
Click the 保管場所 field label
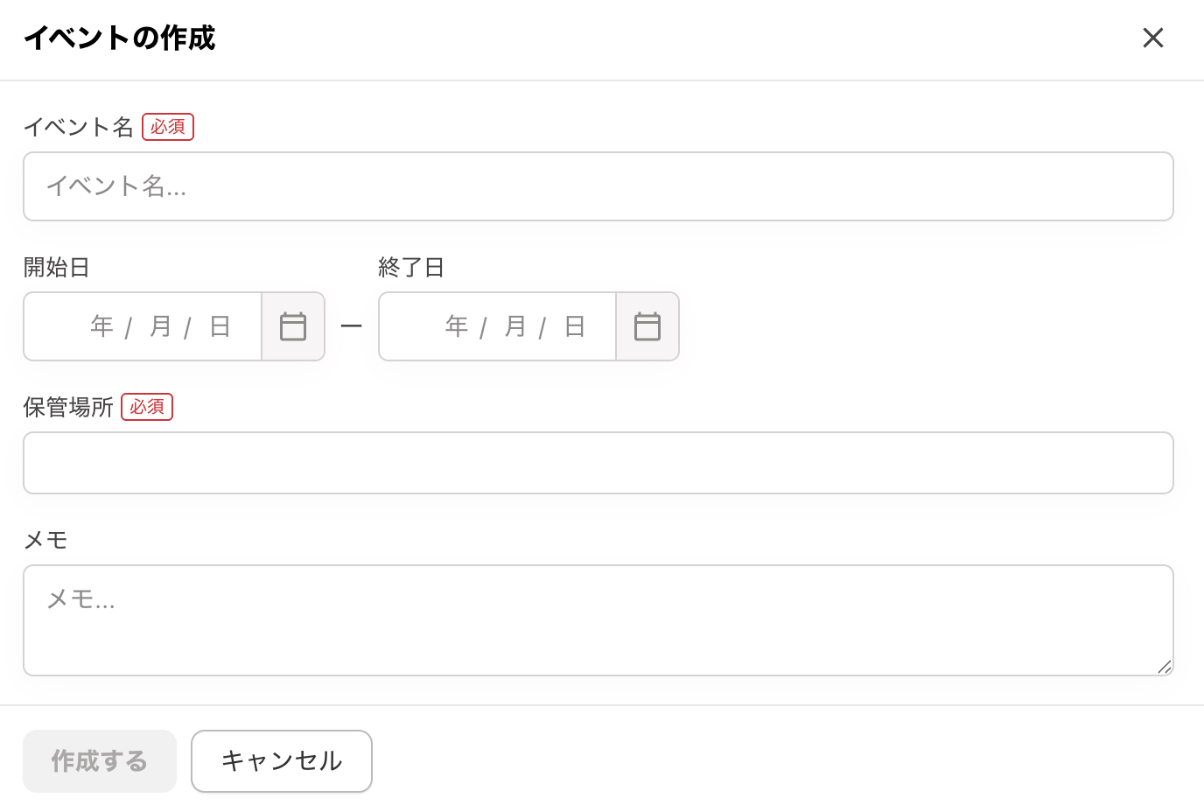[68, 408]
